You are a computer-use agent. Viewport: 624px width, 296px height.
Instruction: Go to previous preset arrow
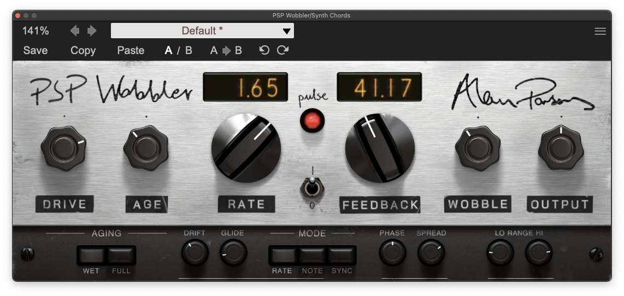tap(75, 31)
